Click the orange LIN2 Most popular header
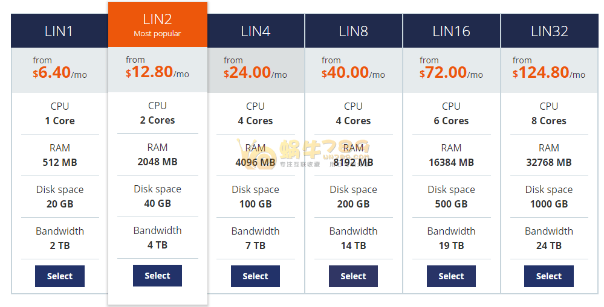 pos(158,25)
